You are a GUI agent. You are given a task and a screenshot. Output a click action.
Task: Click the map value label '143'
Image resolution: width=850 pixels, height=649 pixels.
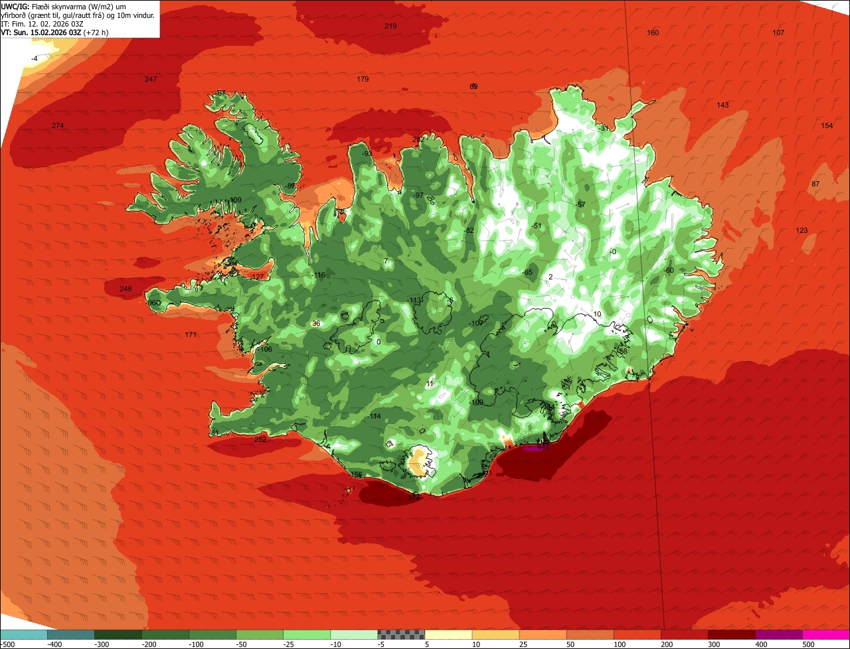coord(722,105)
